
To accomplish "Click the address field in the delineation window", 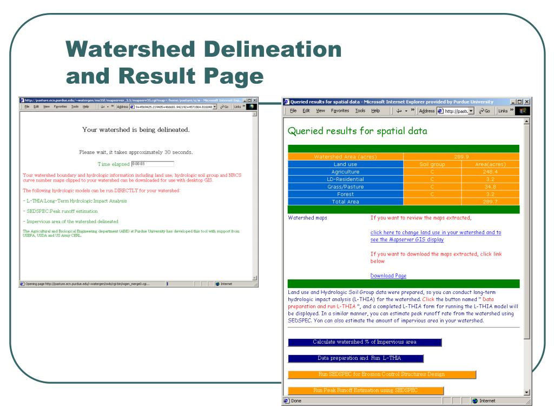I will pyautogui.click(x=173, y=107).
